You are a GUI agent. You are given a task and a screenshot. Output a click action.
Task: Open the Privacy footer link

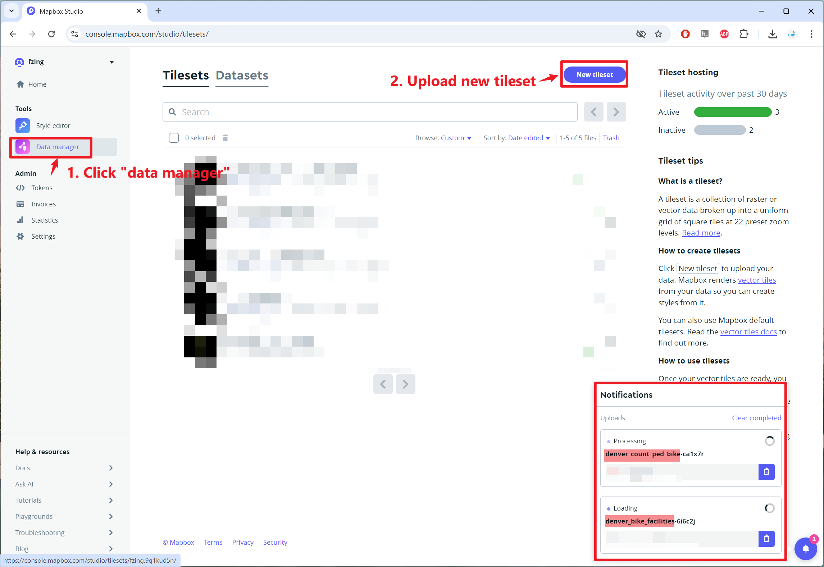point(242,542)
